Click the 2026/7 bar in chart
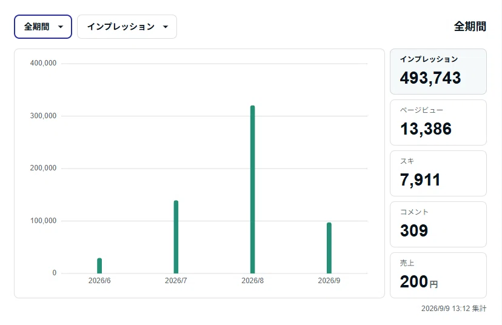 pos(176,237)
